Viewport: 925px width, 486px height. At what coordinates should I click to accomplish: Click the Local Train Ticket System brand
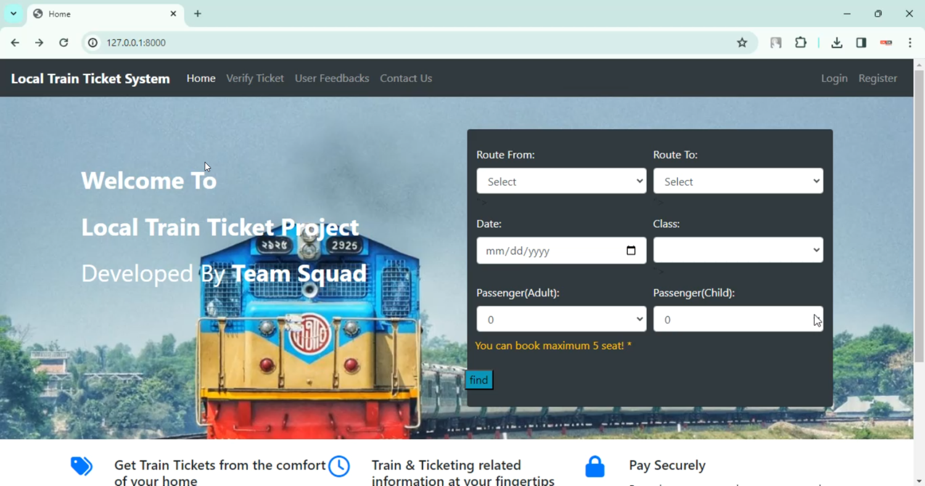(x=90, y=79)
